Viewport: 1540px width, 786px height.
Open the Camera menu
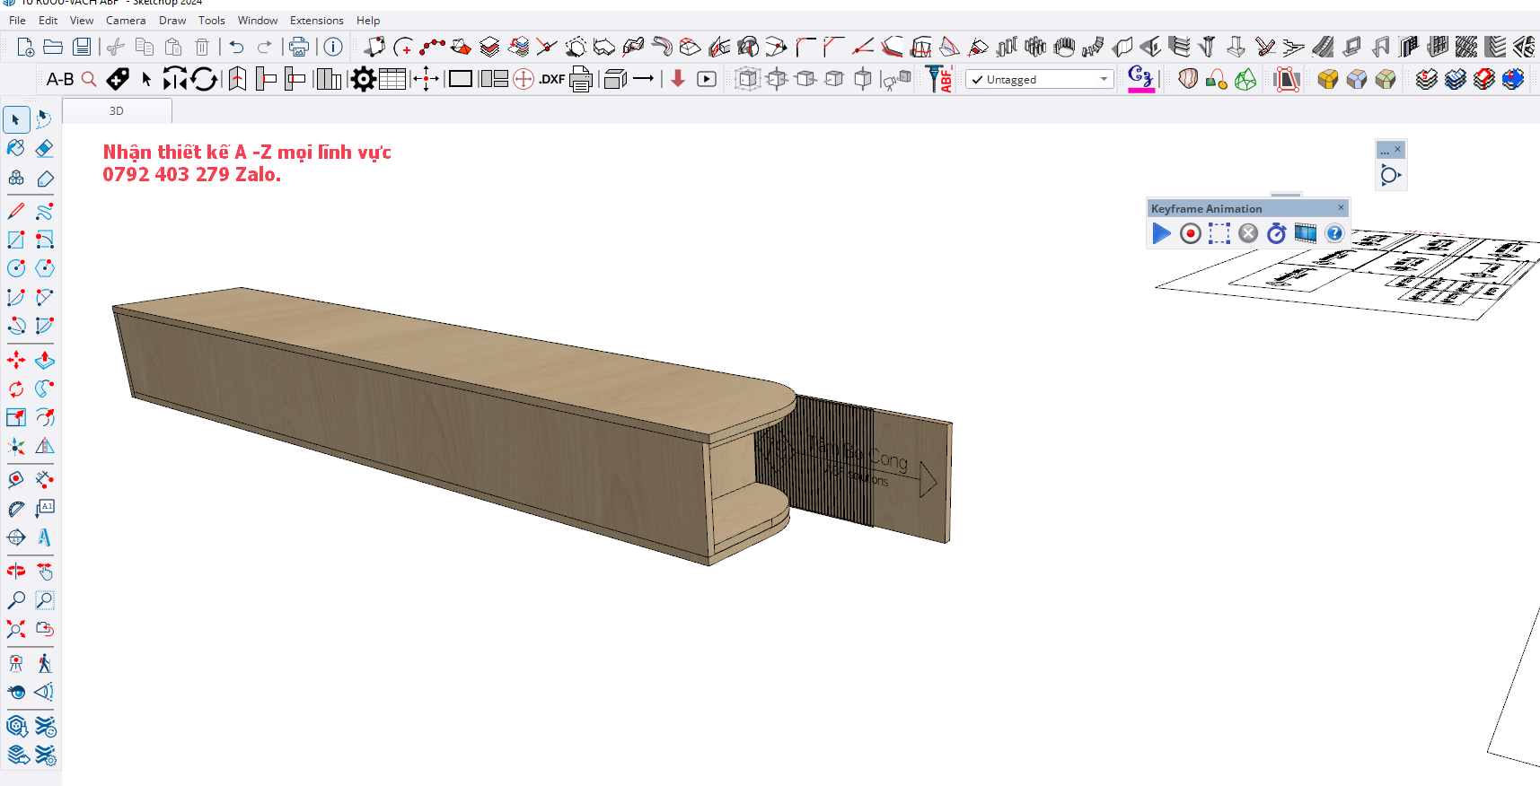coord(125,21)
